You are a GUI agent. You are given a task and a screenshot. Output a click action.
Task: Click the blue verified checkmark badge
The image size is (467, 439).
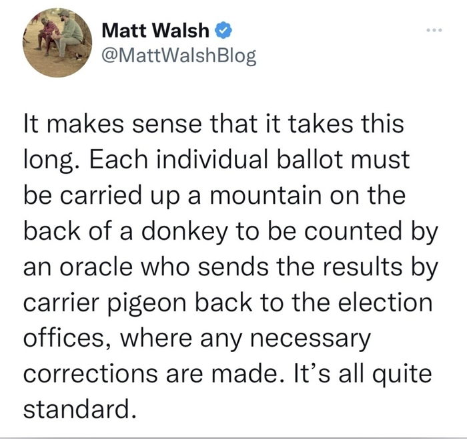click(224, 31)
